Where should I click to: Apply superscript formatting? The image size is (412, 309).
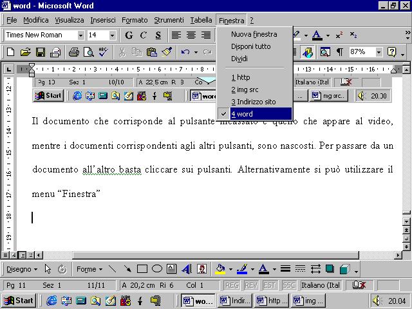pyautogui.click(x=339, y=35)
